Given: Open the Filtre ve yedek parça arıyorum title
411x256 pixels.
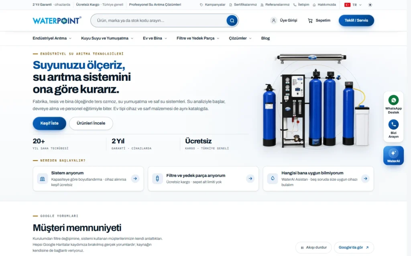Looking at the screenshot, I should click(195, 176).
